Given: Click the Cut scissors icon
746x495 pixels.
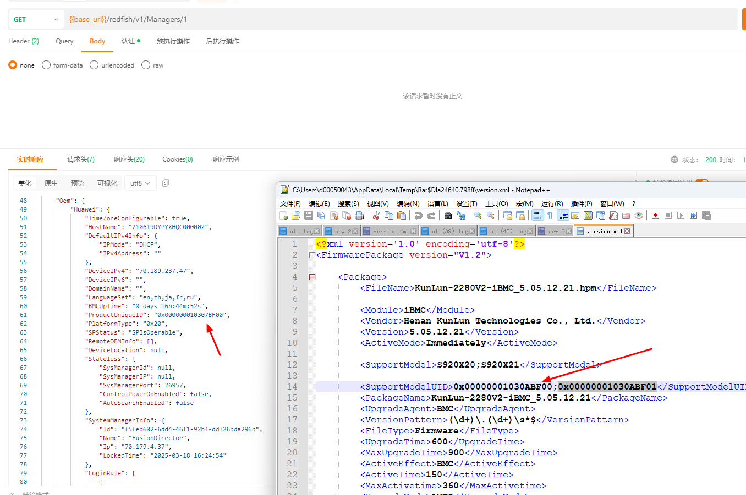Looking at the screenshot, I should point(376,215).
